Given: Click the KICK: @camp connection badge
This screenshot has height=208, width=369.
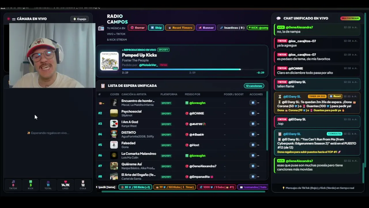Looking at the screenshot, I should tap(258, 28).
